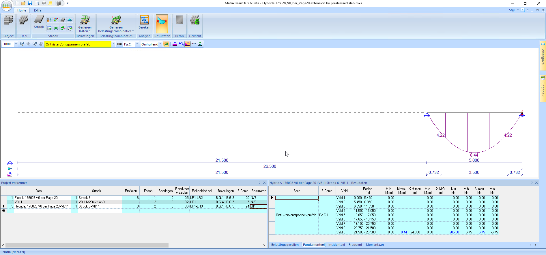Screen dimensions: 546x255
Task: Toggle the deflection diagram display
Action: [x=194, y=44]
